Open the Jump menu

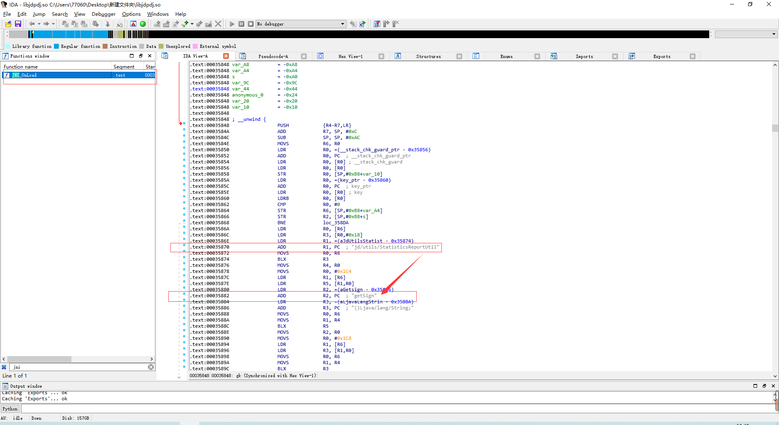pyautogui.click(x=39, y=14)
